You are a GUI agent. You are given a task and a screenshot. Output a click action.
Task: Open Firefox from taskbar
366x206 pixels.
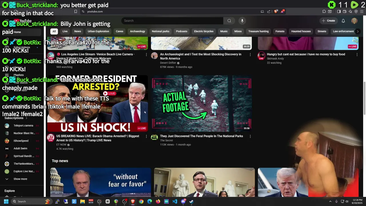[158, 201]
